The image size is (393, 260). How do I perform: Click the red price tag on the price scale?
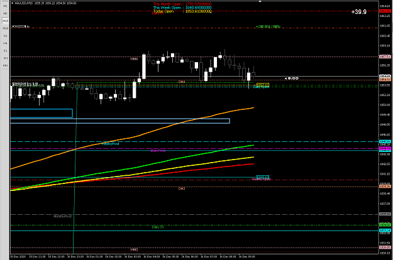click(385, 11)
